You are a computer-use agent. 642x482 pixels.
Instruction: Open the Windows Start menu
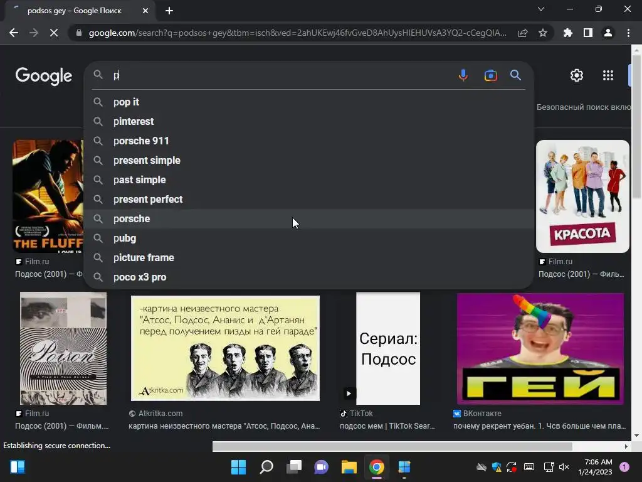click(x=238, y=467)
